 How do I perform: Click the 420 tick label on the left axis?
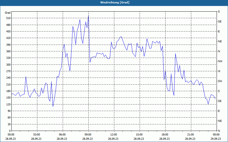(9, 38)
